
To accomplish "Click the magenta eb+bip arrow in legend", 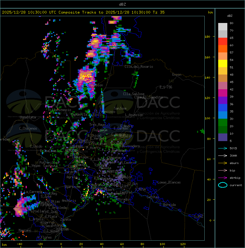I will (223, 178).
